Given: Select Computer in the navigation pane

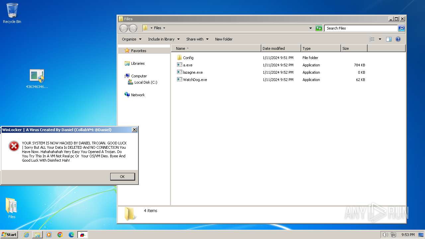Looking at the screenshot, I should click(135, 76).
